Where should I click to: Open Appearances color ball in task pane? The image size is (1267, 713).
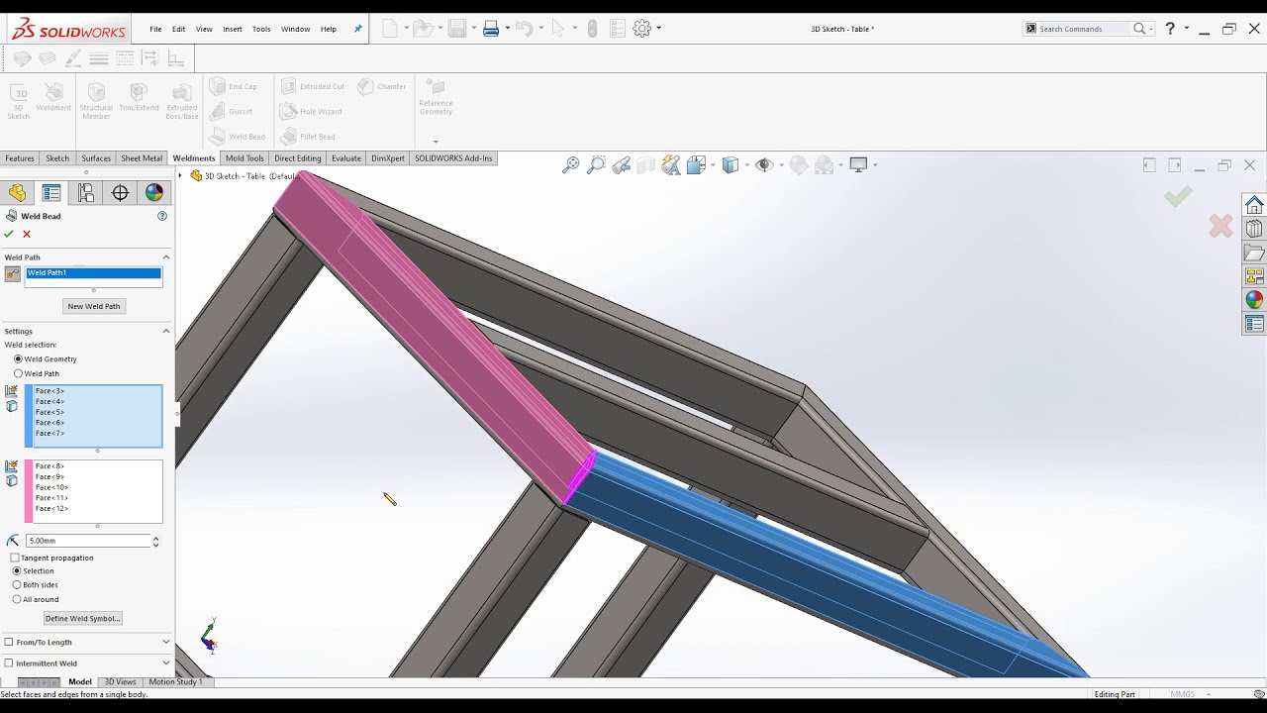coord(1254,300)
